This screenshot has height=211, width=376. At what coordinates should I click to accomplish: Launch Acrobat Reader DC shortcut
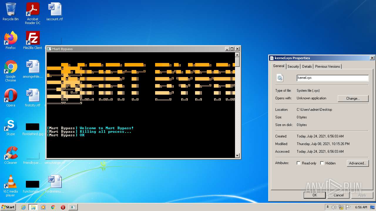coord(33,13)
